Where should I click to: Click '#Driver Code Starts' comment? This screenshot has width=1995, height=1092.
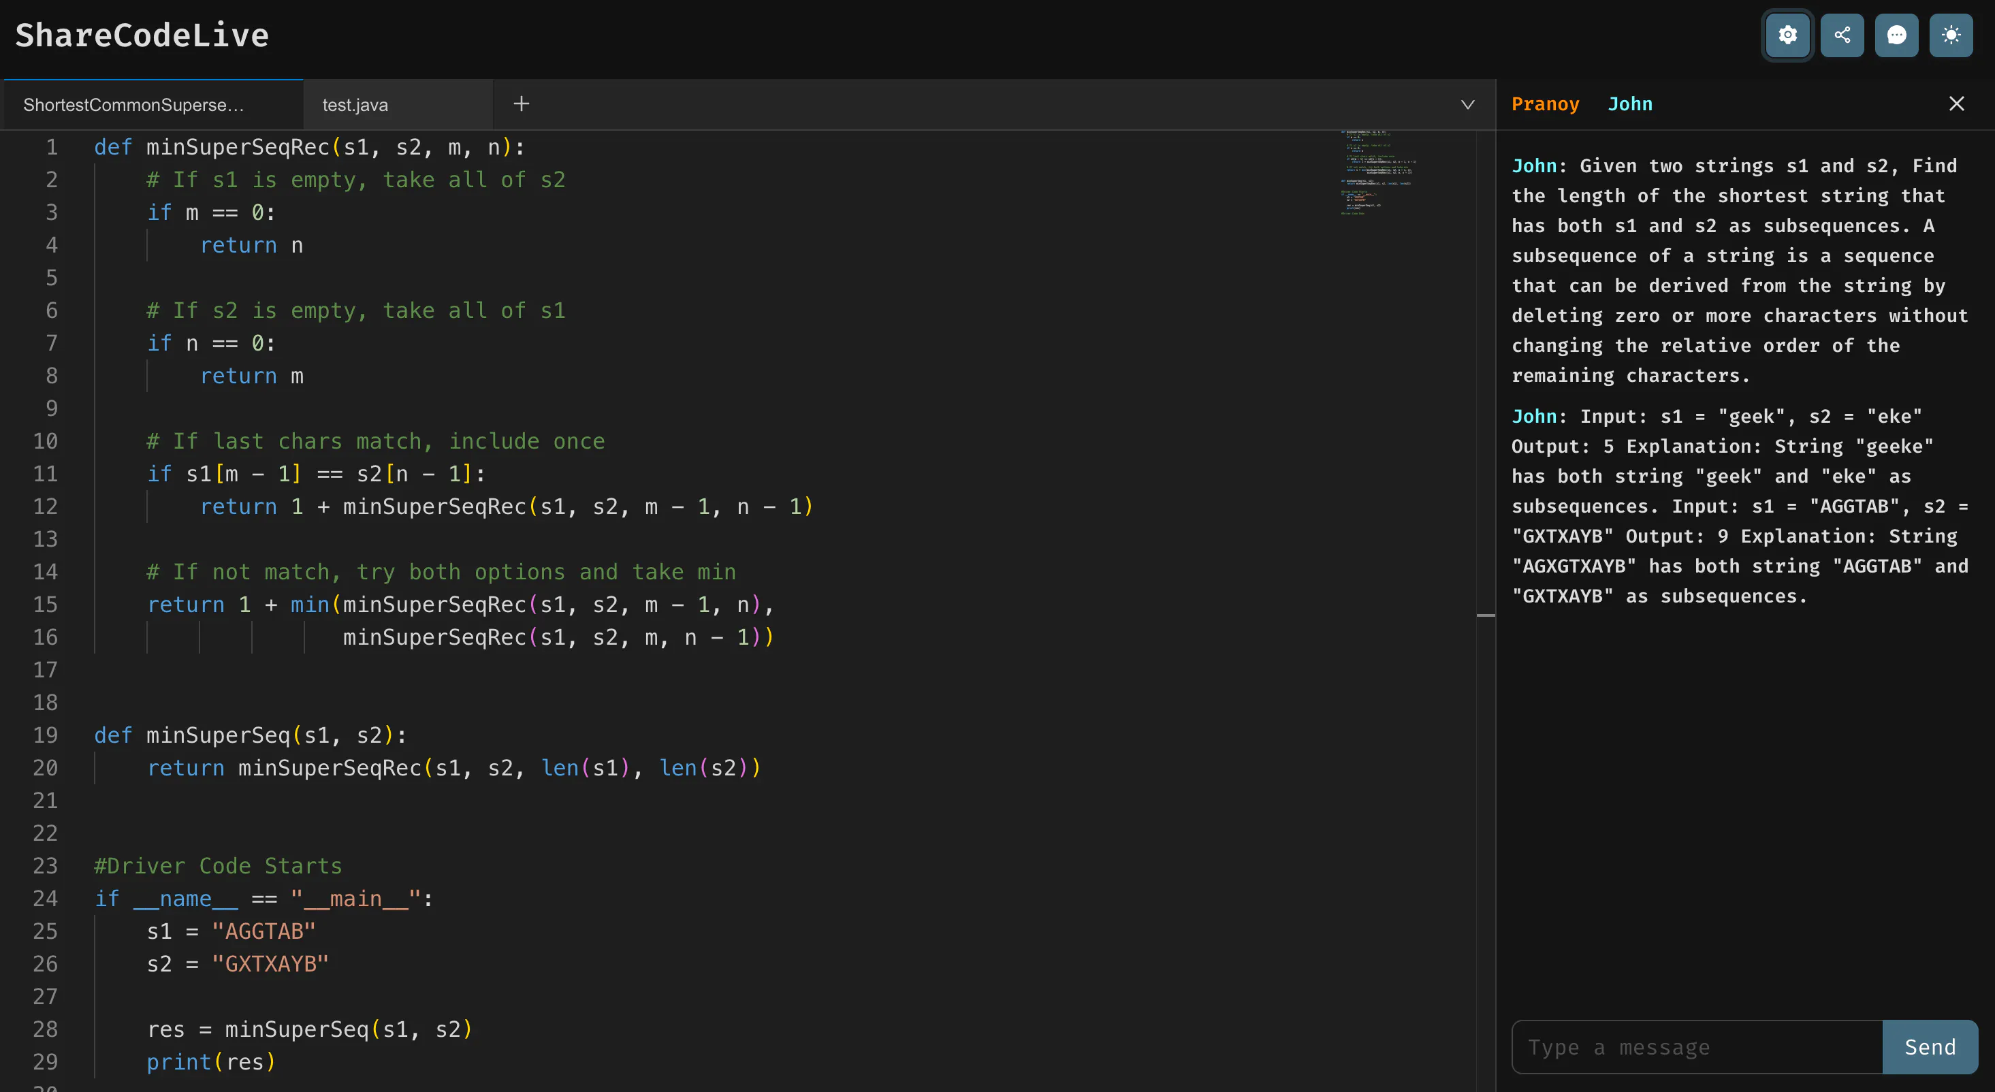(x=218, y=866)
